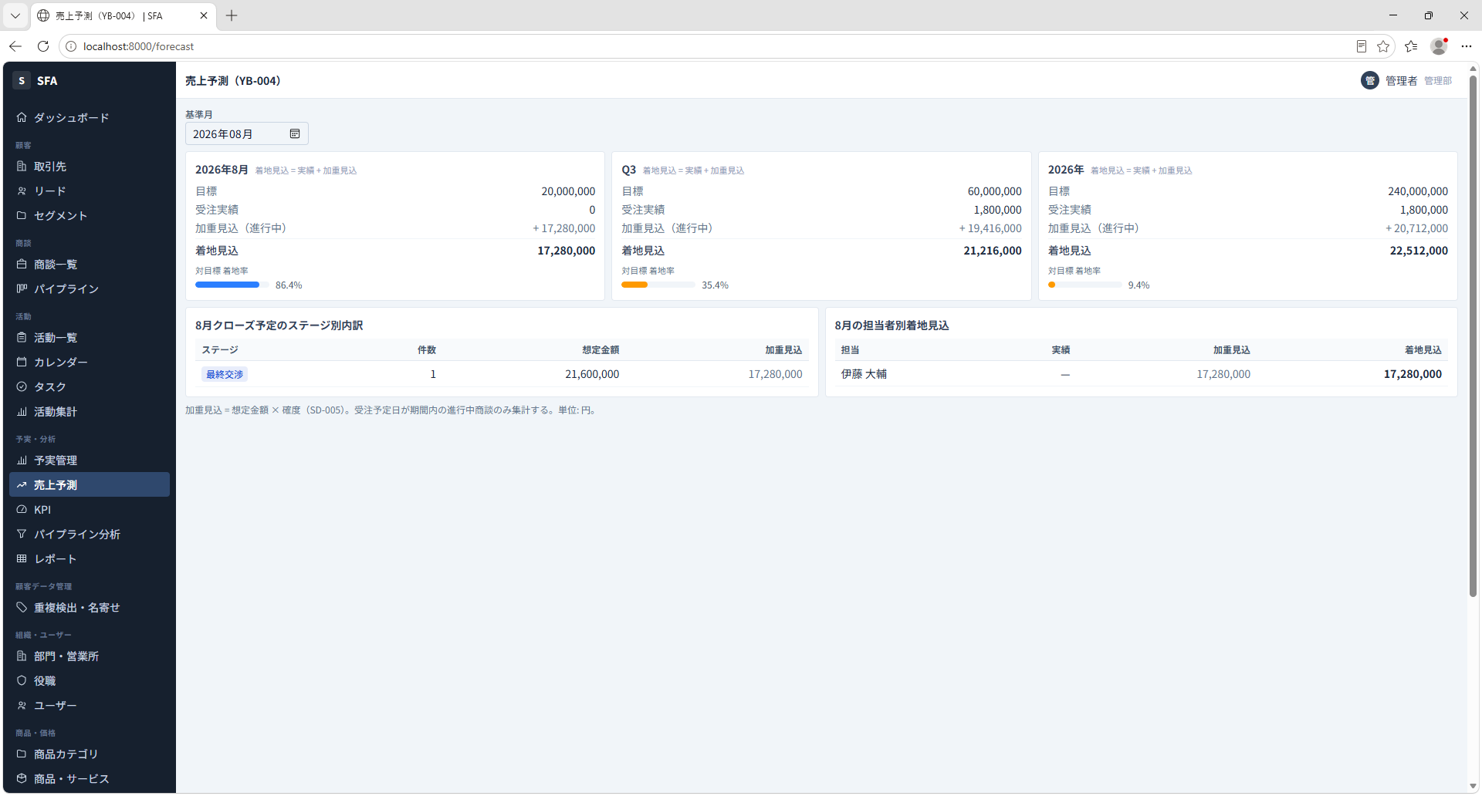This screenshot has height=796, width=1482.
Task: Open a new browser tab
Action: pyautogui.click(x=232, y=15)
